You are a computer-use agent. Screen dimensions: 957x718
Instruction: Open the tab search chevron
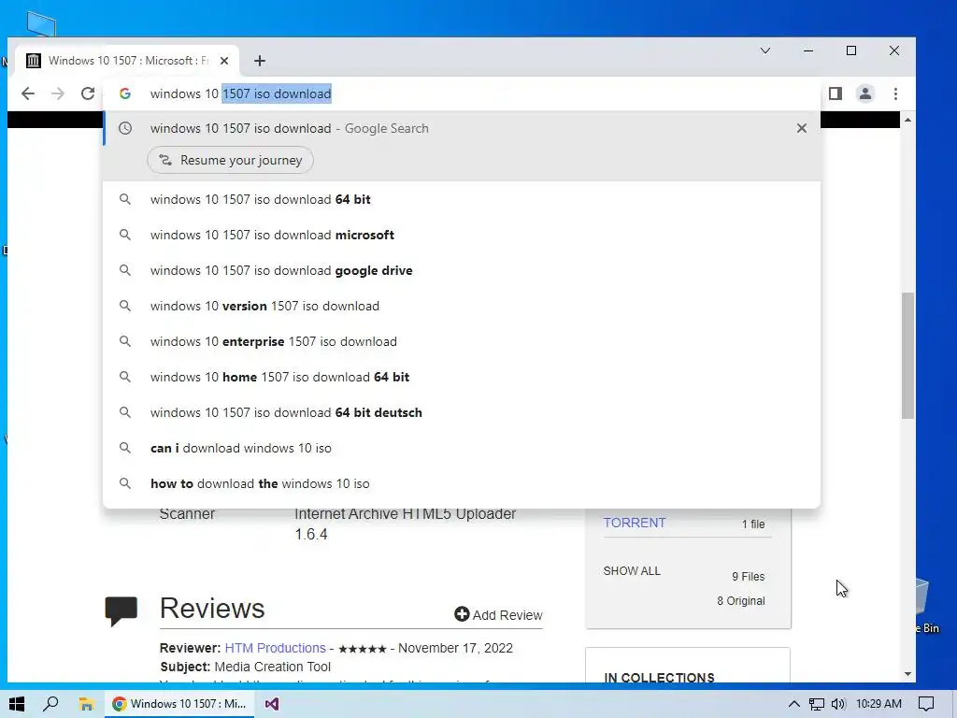(765, 50)
